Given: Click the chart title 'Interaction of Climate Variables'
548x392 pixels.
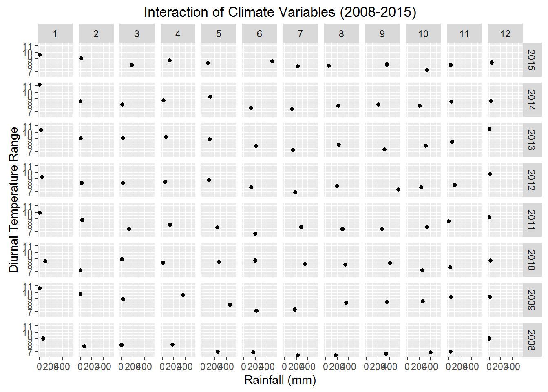Looking at the screenshot, I should pos(280,12).
